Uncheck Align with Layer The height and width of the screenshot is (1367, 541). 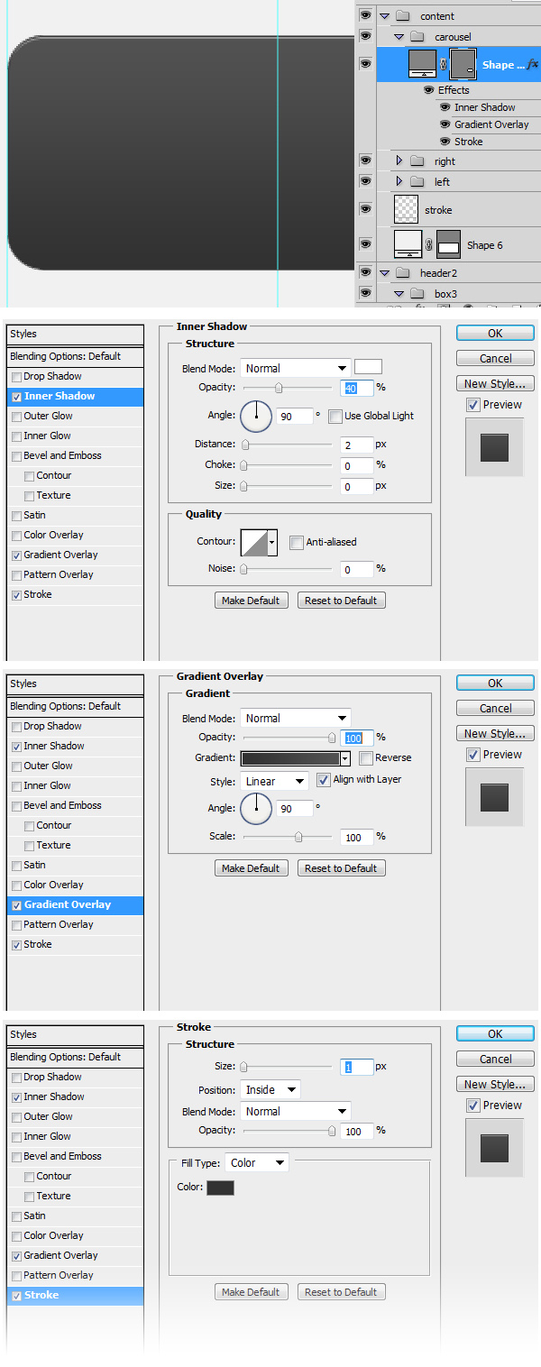(324, 779)
